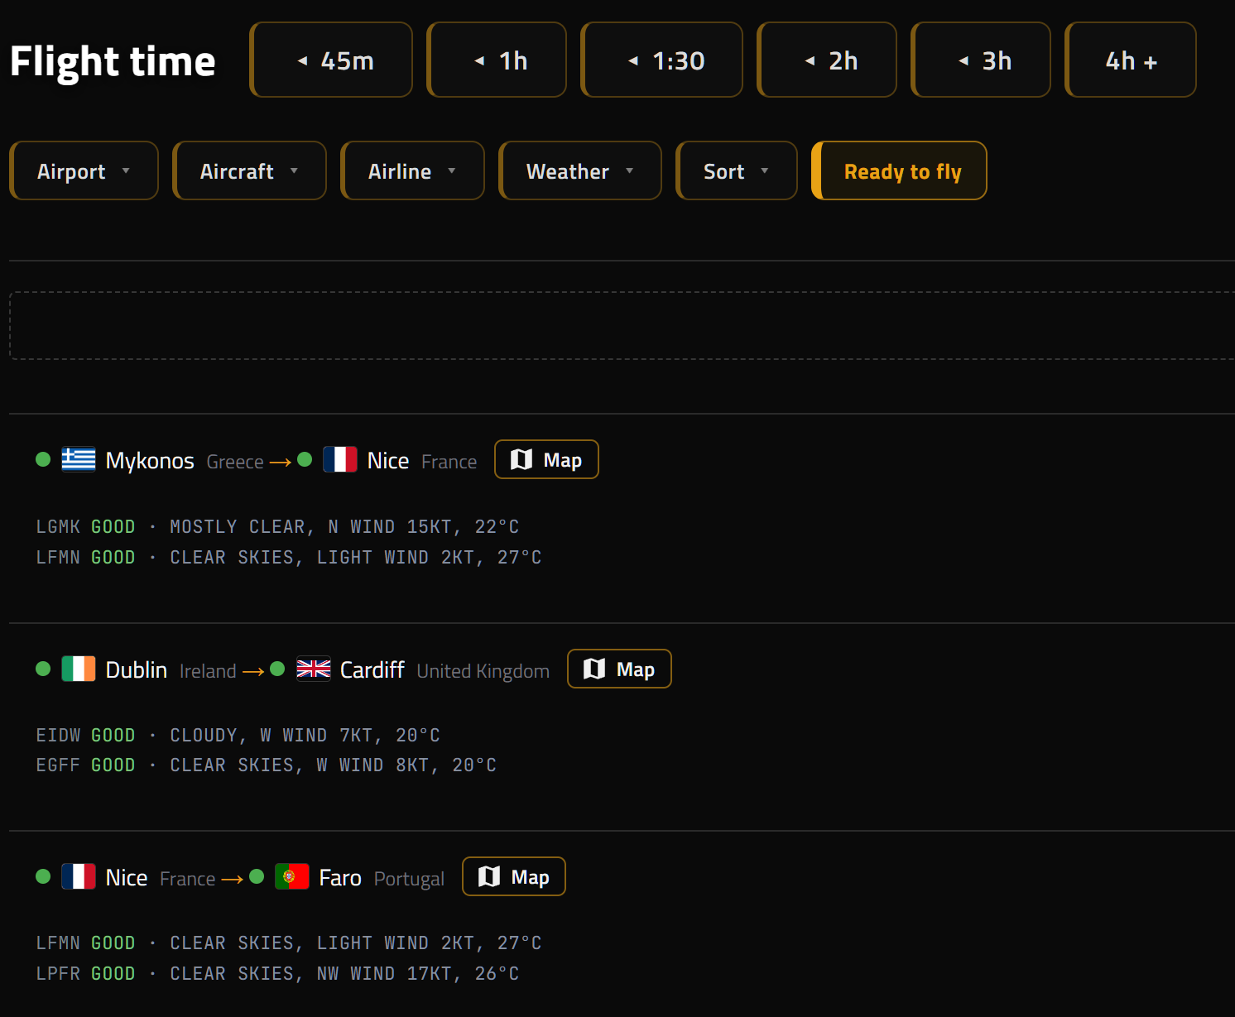Click the map icon in Faro route button
The image size is (1235, 1017).
coord(489,876)
